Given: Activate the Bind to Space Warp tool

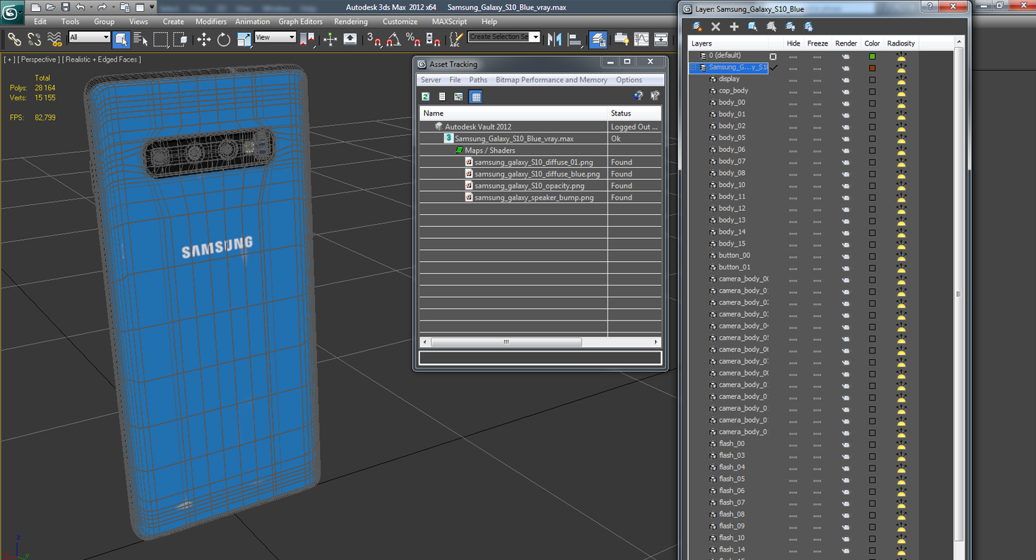Looking at the screenshot, I should pyautogui.click(x=54, y=39).
